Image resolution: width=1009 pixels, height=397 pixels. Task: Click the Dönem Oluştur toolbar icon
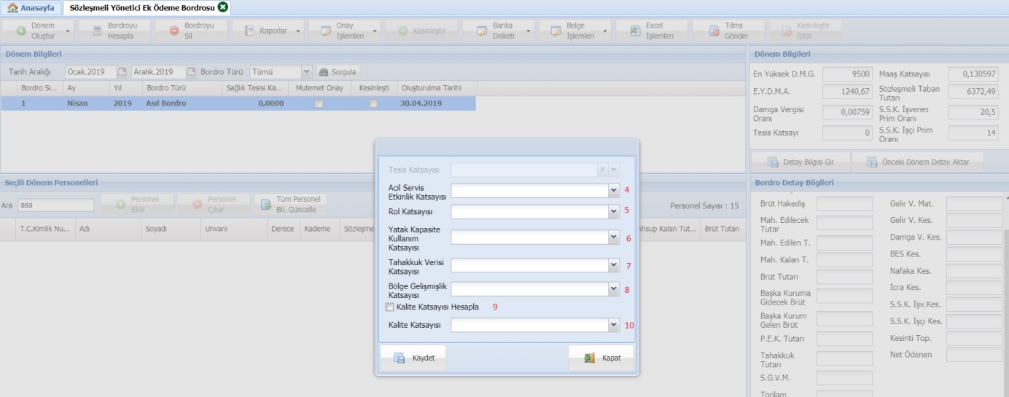21,31
